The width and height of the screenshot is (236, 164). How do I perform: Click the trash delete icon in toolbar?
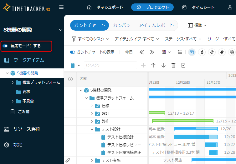pos(173,65)
